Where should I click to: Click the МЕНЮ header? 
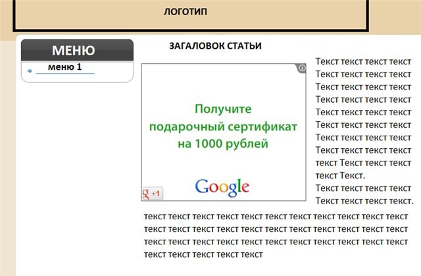click(x=77, y=50)
